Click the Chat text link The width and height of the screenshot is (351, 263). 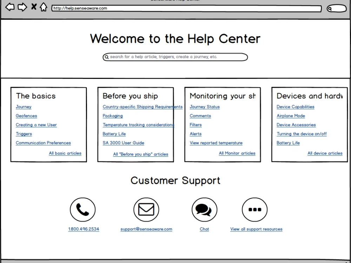[x=204, y=229]
